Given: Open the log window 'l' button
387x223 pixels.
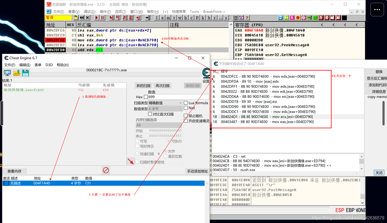Looking at the screenshot, I should click(157, 18).
